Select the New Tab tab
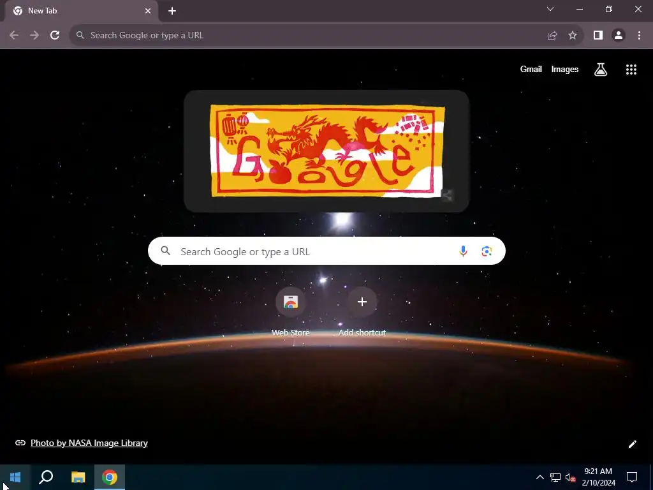This screenshot has width=653, height=490. [81, 11]
